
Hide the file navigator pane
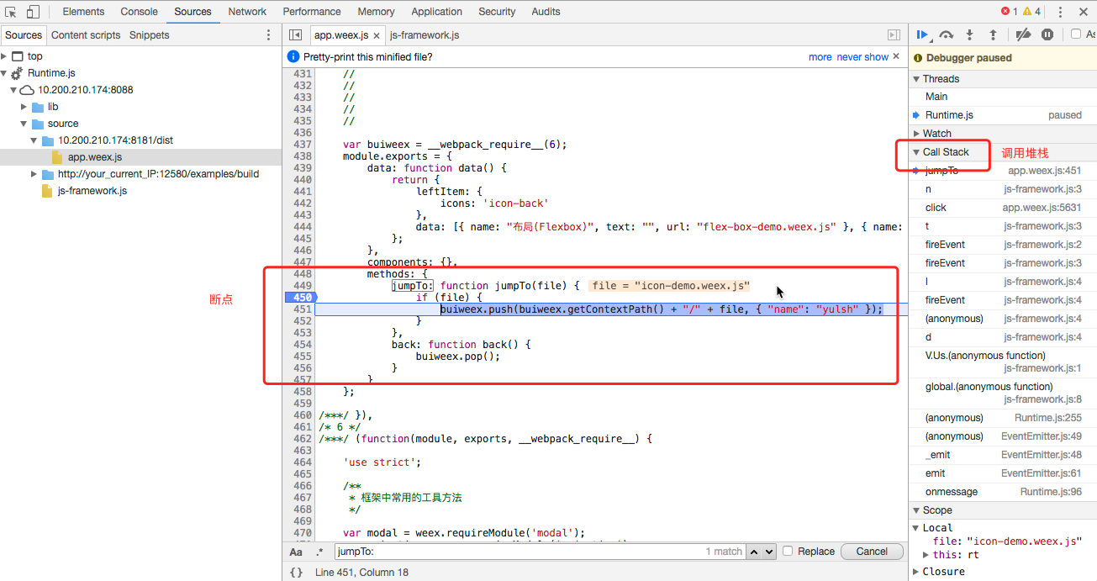[295, 35]
